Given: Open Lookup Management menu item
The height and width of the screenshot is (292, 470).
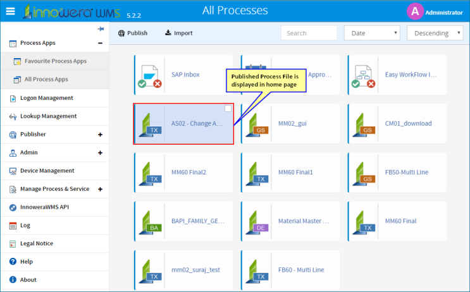Looking at the screenshot, I should pos(55,116).
